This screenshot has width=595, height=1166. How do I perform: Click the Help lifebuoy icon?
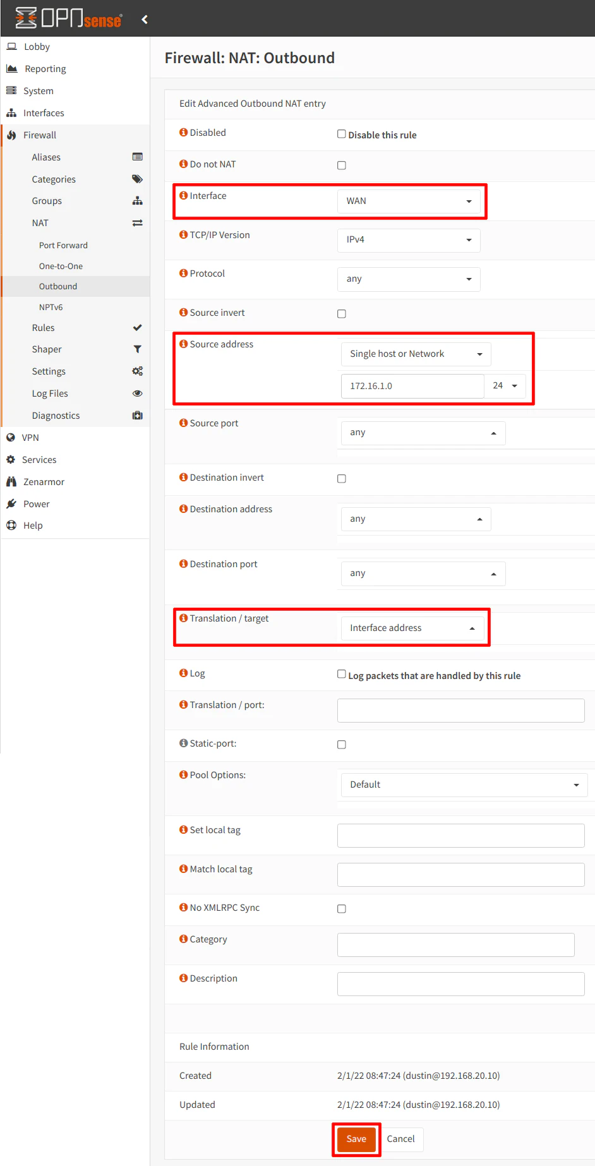point(11,525)
